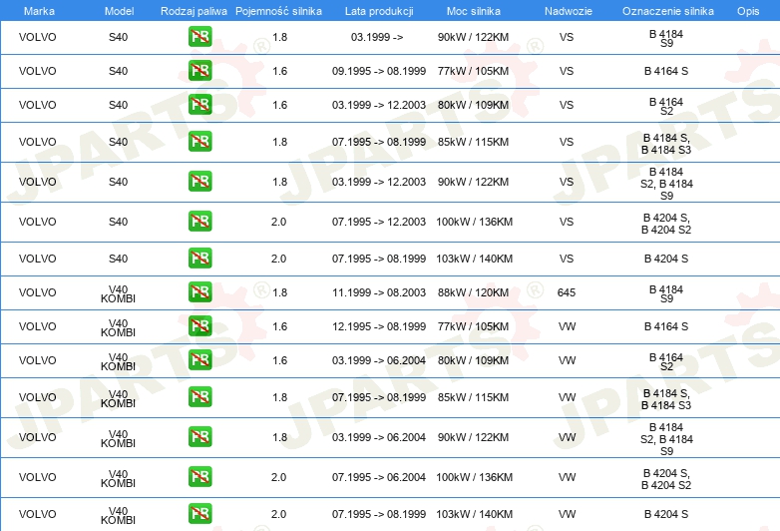Click the Pojemność silnika column header
This screenshot has height=531, width=780.
pos(278,11)
